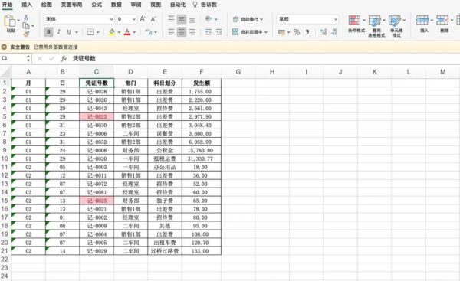Screen dimensions: 460x281
Task: Apply comma style number format
Action: click(x=307, y=32)
